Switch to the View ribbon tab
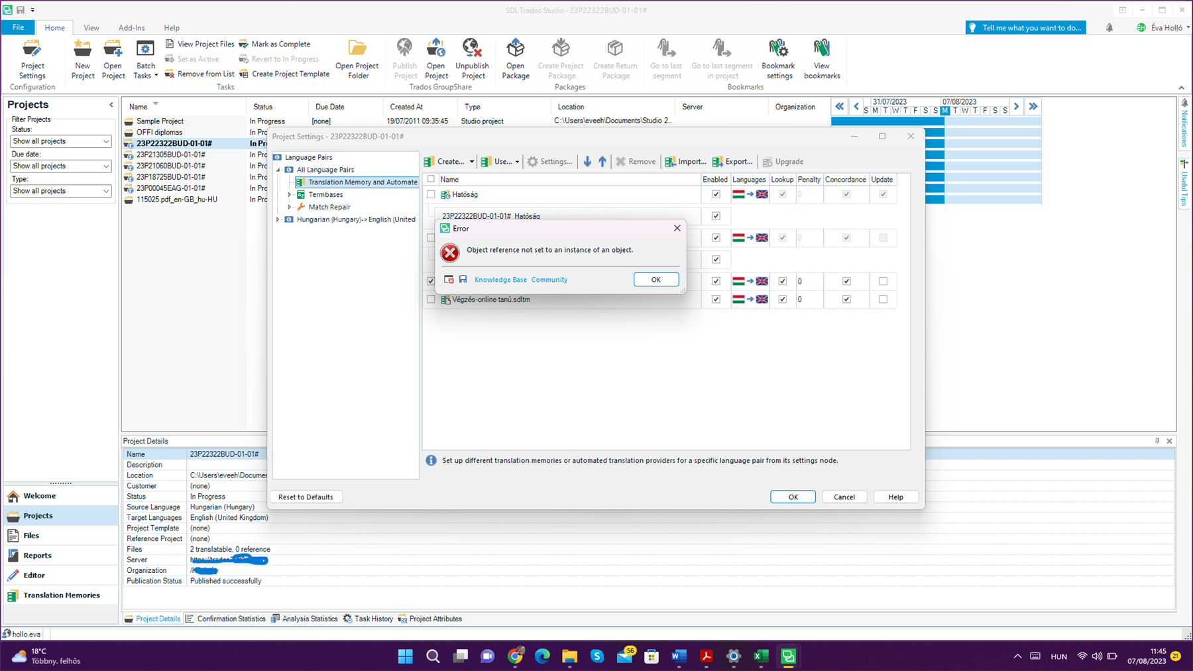 pyautogui.click(x=91, y=28)
